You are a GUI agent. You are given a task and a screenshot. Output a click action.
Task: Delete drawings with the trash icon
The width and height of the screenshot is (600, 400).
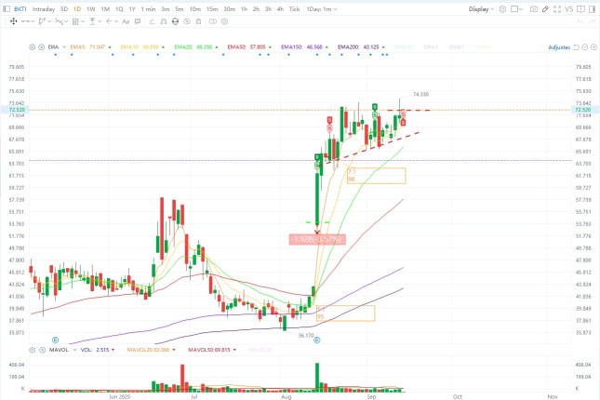point(198,21)
